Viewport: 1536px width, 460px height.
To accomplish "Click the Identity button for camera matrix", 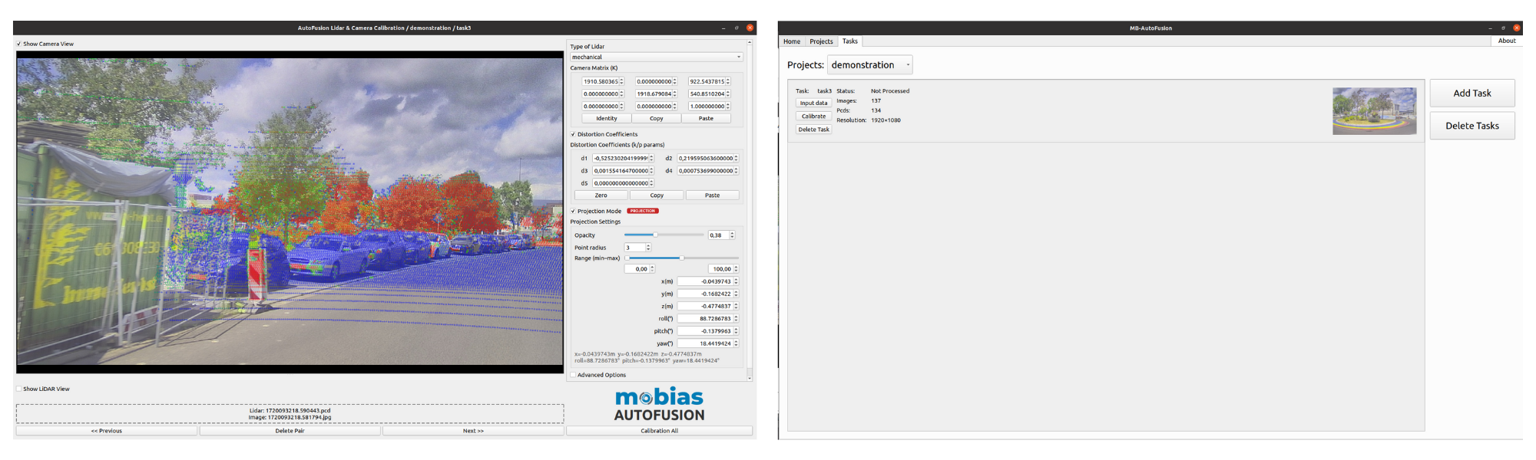I will pyautogui.click(x=606, y=118).
